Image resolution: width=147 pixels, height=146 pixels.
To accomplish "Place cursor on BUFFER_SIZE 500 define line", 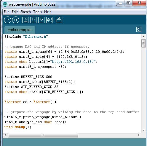I will 28,77.
